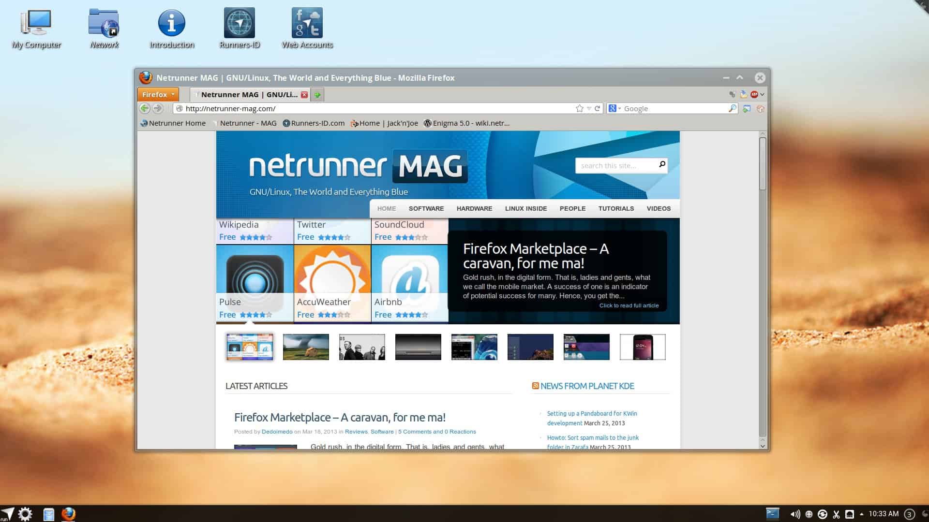
Task: Open the Adblock Plus toolbar icon
Action: point(754,95)
